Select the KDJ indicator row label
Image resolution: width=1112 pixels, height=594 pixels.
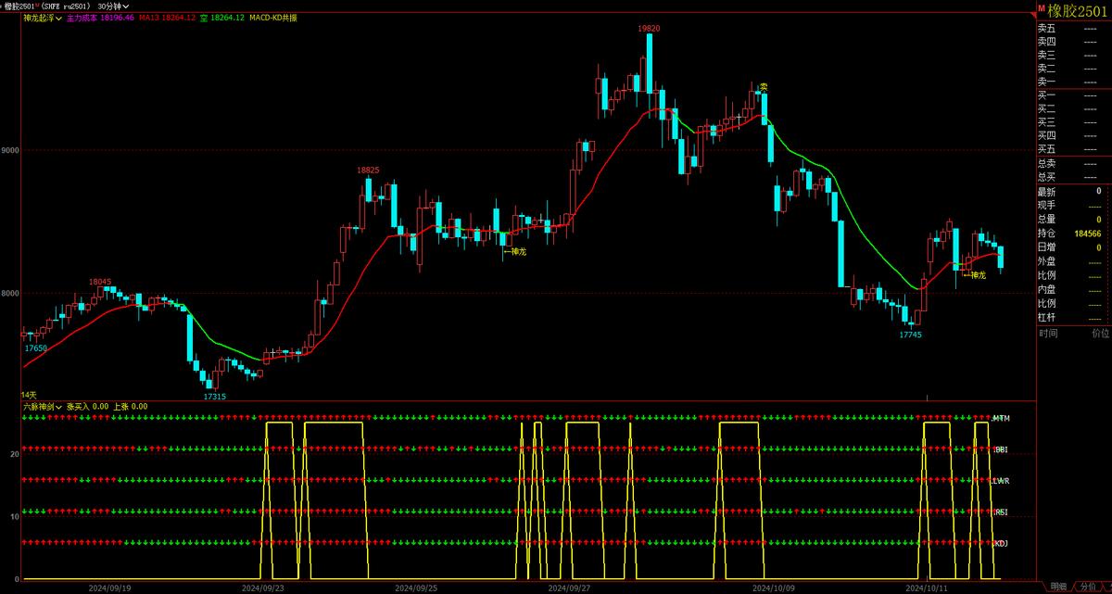(x=1001, y=543)
